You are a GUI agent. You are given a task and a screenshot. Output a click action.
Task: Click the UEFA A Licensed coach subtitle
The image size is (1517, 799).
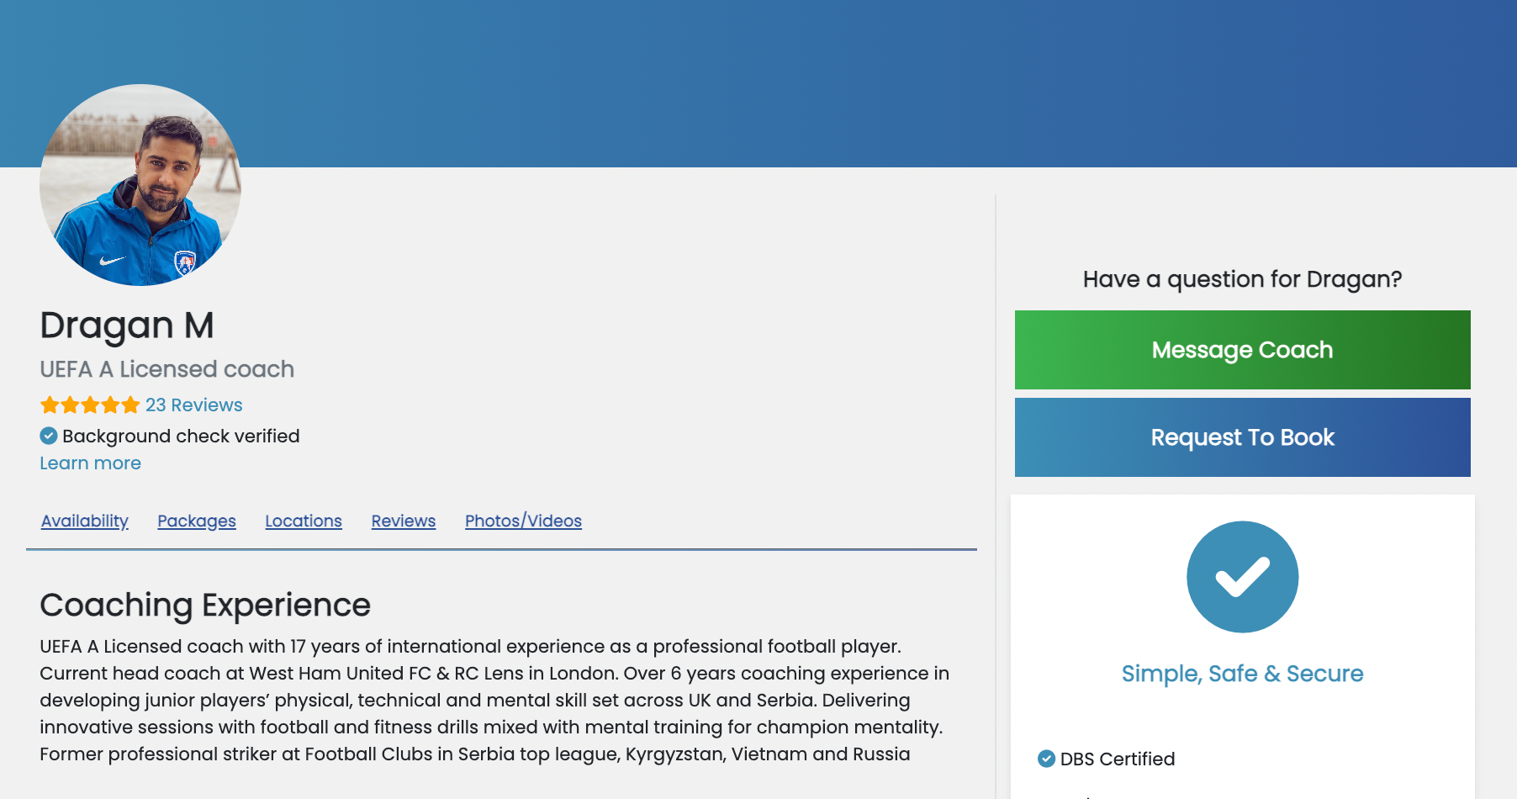(167, 369)
